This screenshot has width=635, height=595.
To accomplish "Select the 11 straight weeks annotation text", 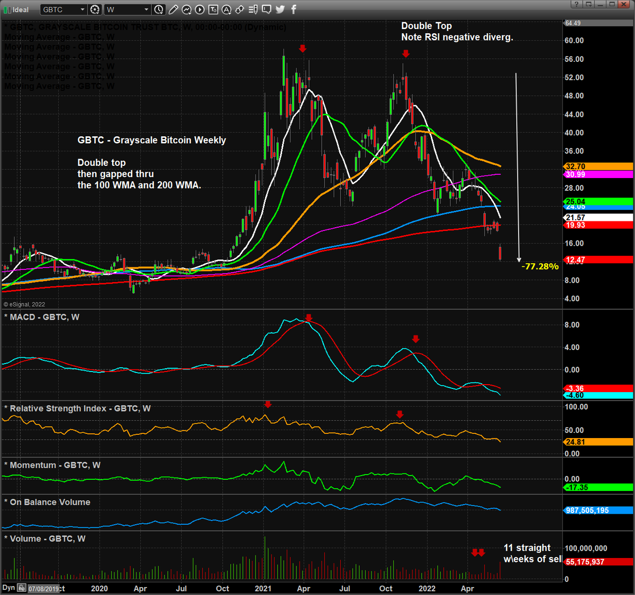I will [532, 553].
